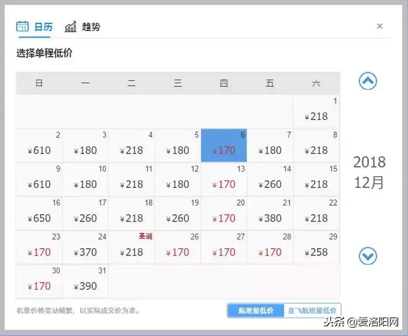Select December 26 at ¥170

point(178,247)
